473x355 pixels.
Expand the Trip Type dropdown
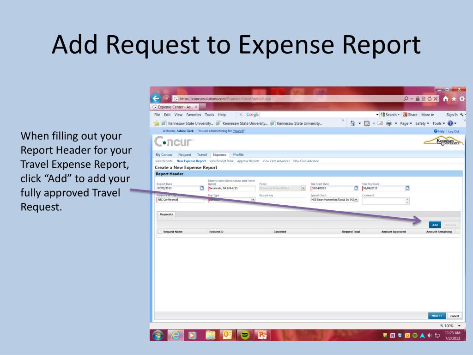[x=253, y=200]
